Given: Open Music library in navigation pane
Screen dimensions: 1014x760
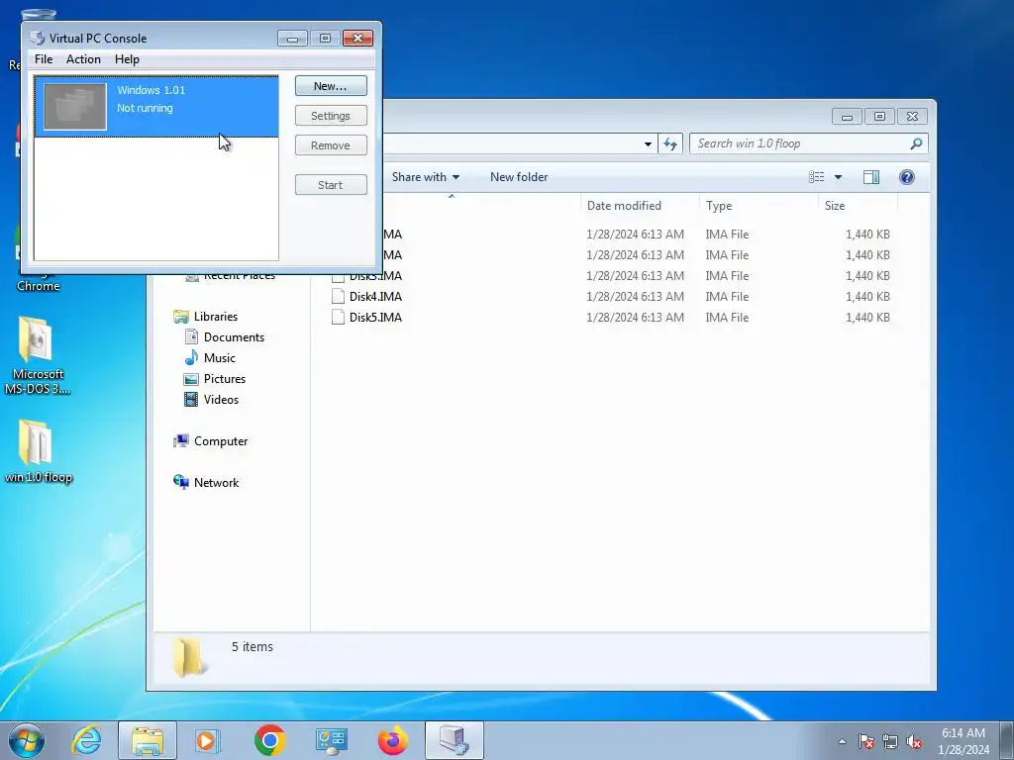Looking at the screenshot, I should click(220, 358).
